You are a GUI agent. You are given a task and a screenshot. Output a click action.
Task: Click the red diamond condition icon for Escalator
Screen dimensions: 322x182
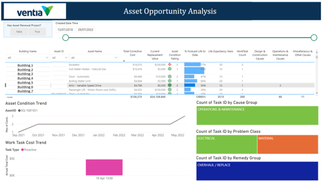pyautogui.click(x=170, y=65)
